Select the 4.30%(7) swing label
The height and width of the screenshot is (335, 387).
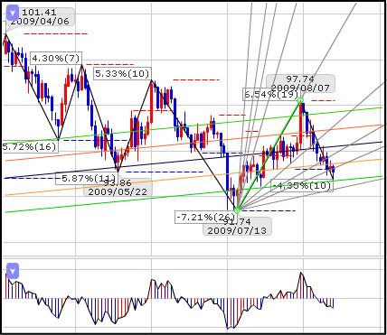click(x=56, y=58)
